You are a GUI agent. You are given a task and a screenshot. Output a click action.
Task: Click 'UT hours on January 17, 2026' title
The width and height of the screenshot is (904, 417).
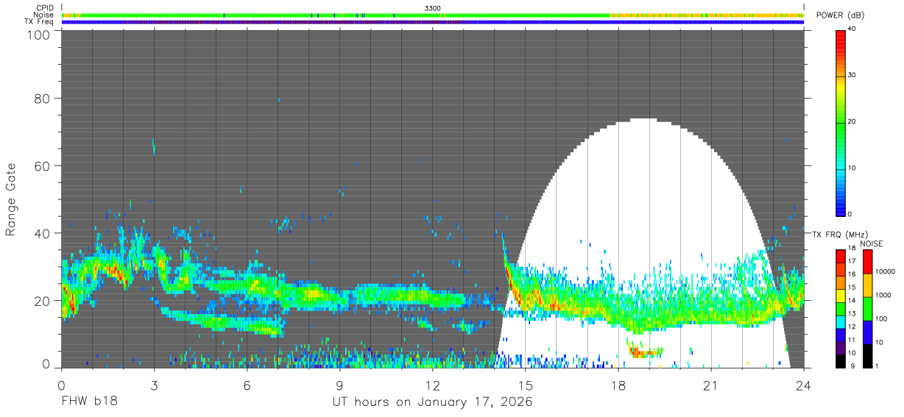click(432, 402)
